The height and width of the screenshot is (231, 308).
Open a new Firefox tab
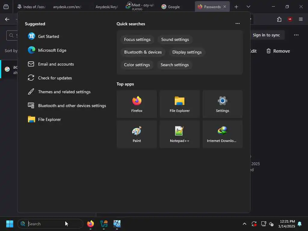coord(236,7)
